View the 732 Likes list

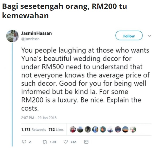[56, 130]
